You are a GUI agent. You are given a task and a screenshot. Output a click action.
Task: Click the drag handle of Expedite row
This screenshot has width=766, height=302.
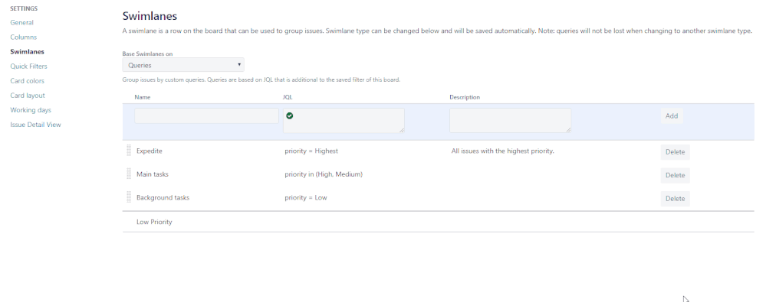[129, 151]
